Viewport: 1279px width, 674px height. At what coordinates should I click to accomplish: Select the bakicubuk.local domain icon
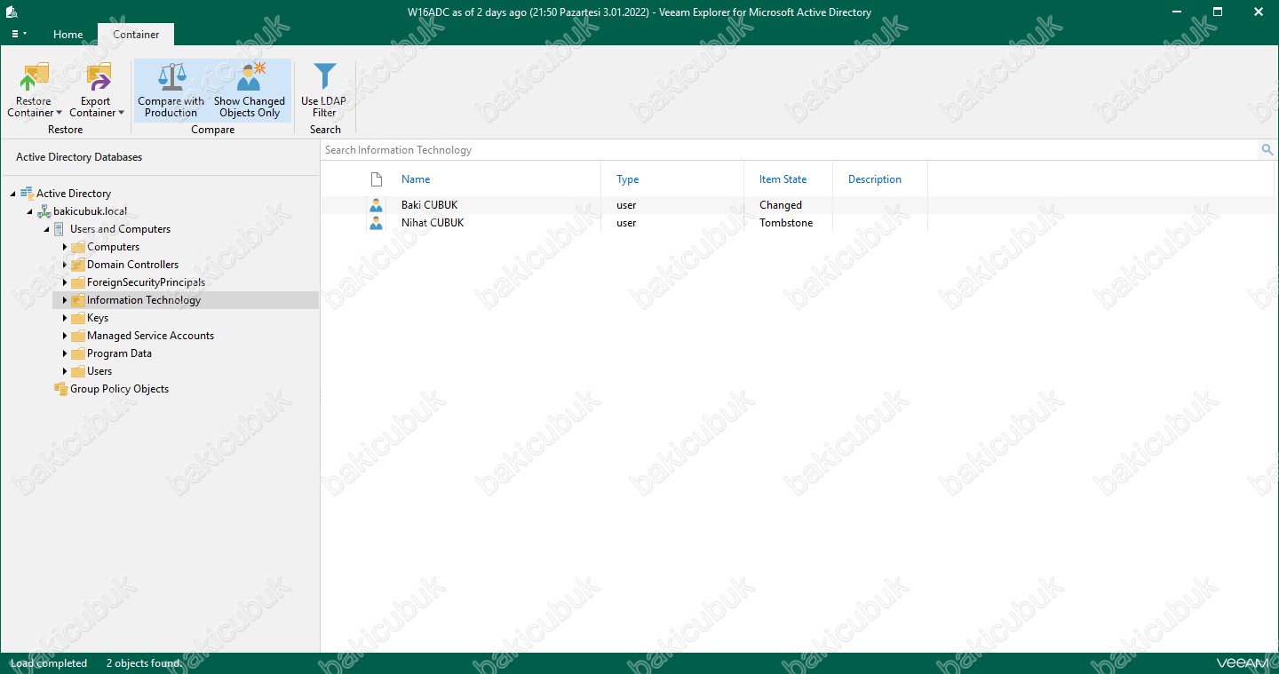(44, 211)
